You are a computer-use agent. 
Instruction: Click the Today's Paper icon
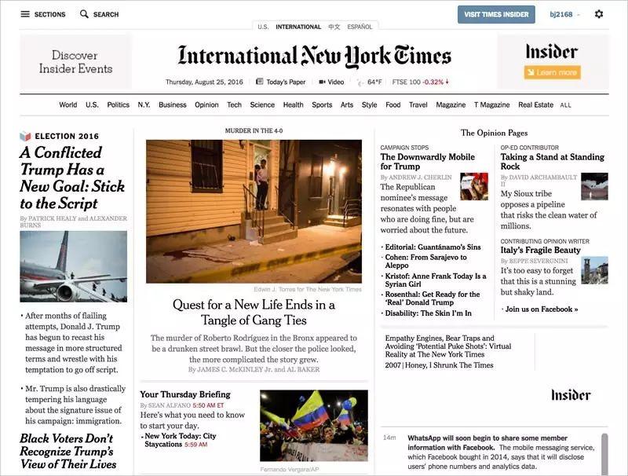tap(261, 82)
